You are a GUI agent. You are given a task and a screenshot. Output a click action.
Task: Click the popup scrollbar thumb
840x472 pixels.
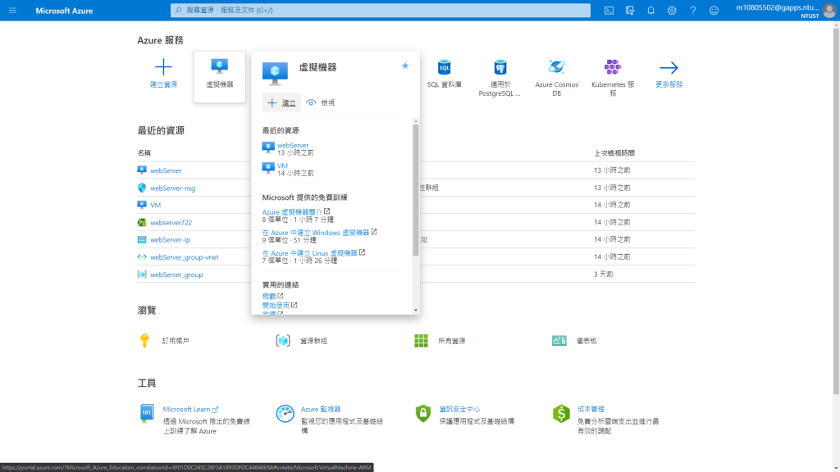416,190
